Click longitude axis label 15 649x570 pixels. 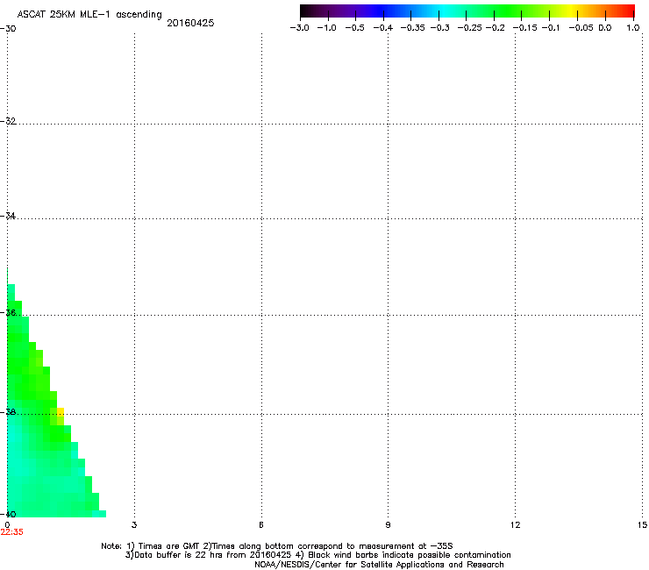pyautogui.click(x=642, y=525)
